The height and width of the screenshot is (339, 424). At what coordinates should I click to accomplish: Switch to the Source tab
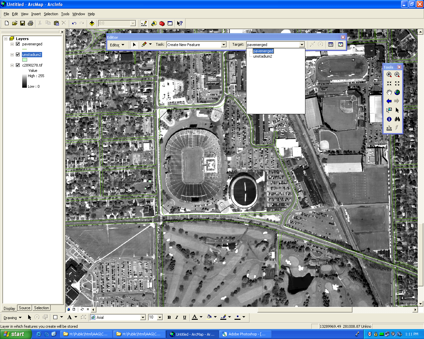(x=25, y=308)
